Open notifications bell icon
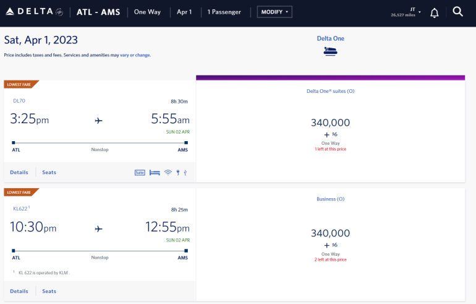The height and width of the screenshot is (304, 476). coord(435,12)
